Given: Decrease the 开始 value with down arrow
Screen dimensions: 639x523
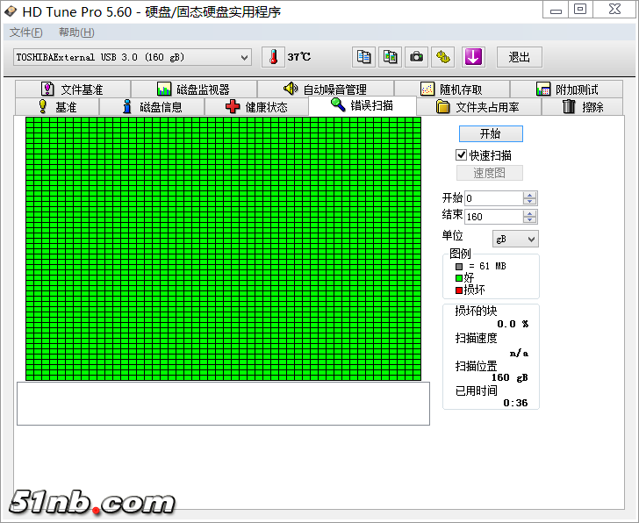Looking at the screenshot, I should [x=530, y=202].
